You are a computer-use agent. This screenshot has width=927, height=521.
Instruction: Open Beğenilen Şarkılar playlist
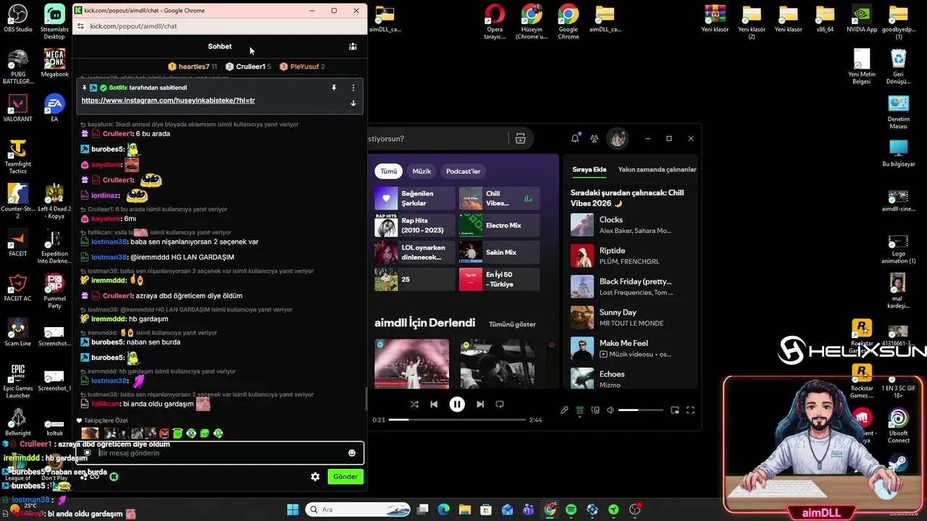coord(414,198)
